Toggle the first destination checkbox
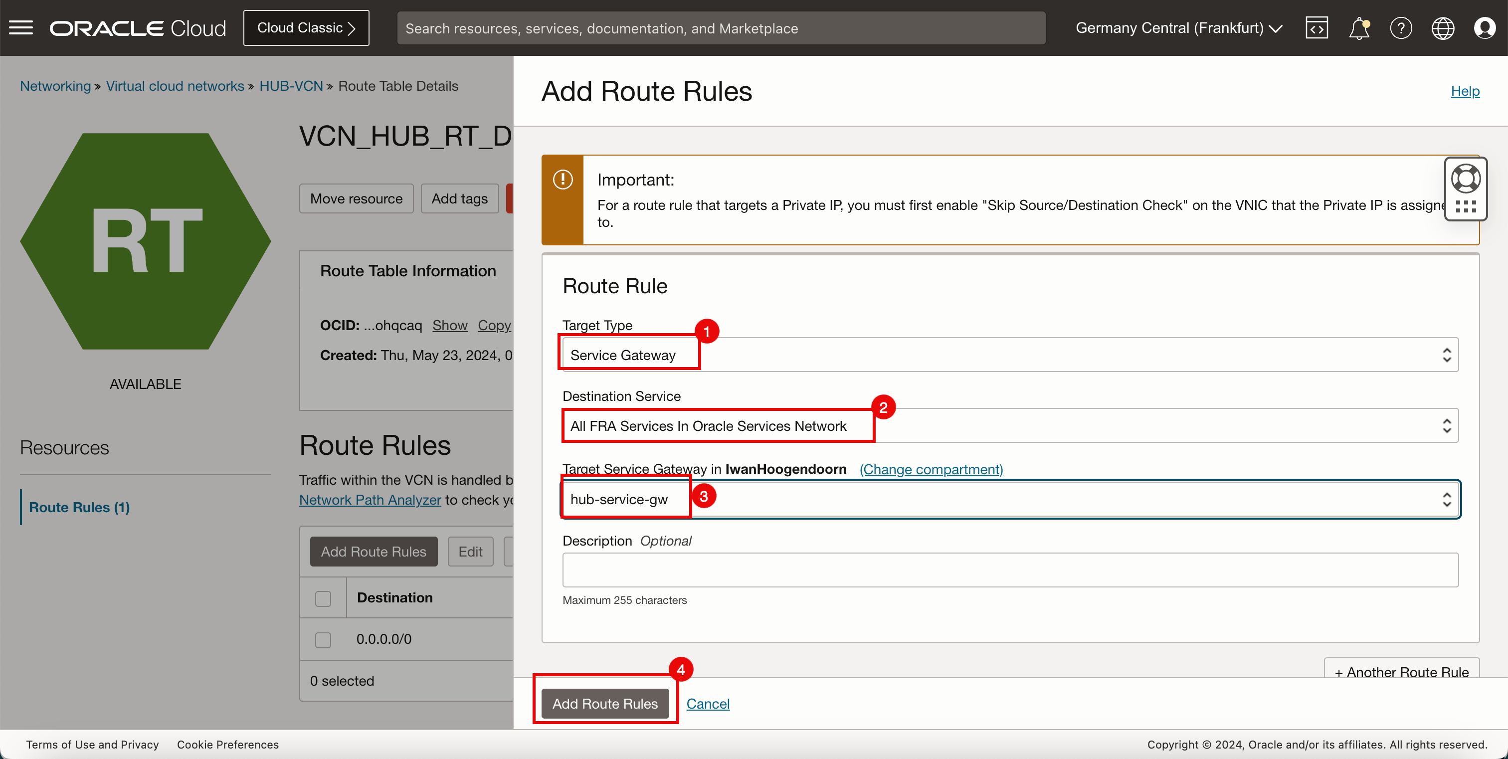 (x=322, y=639)
